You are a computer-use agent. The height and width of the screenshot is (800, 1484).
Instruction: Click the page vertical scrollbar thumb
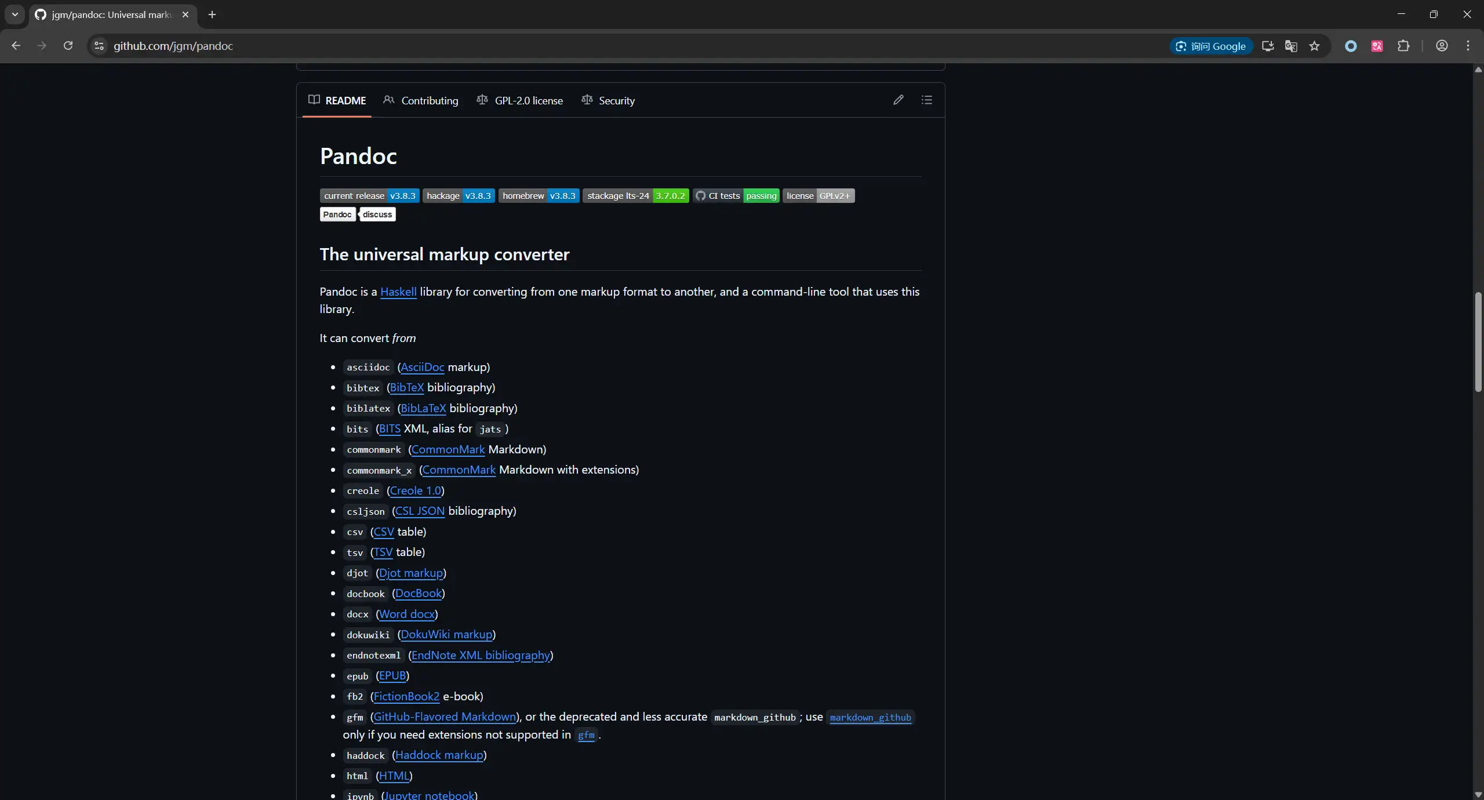pyautogui.click(x=1478, y=342)
